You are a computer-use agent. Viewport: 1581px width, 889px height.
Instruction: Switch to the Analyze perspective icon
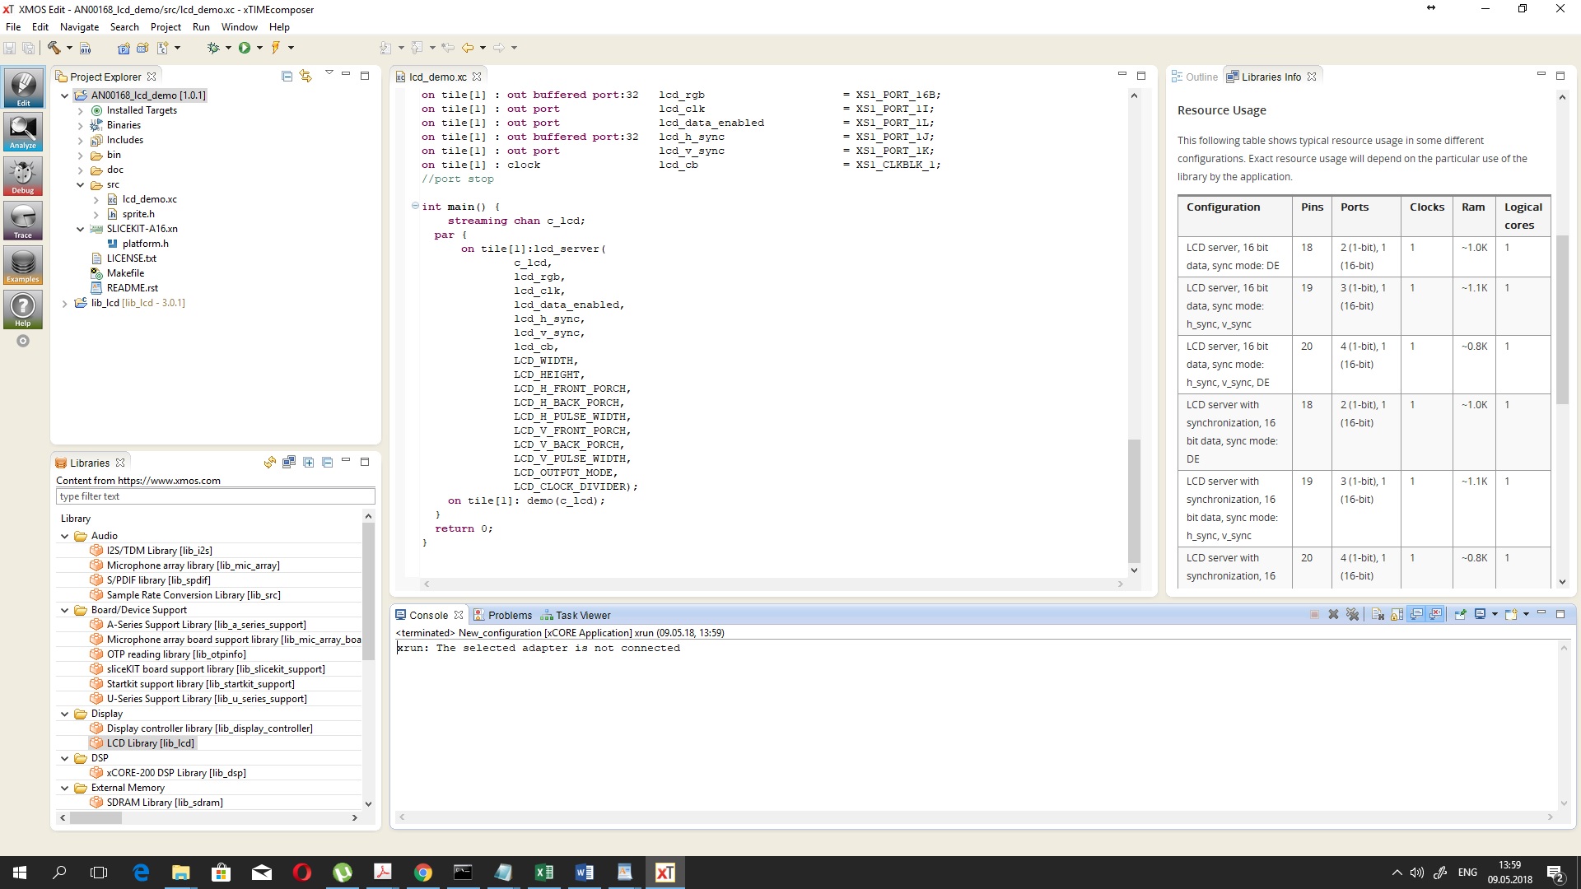click(23, 132)
